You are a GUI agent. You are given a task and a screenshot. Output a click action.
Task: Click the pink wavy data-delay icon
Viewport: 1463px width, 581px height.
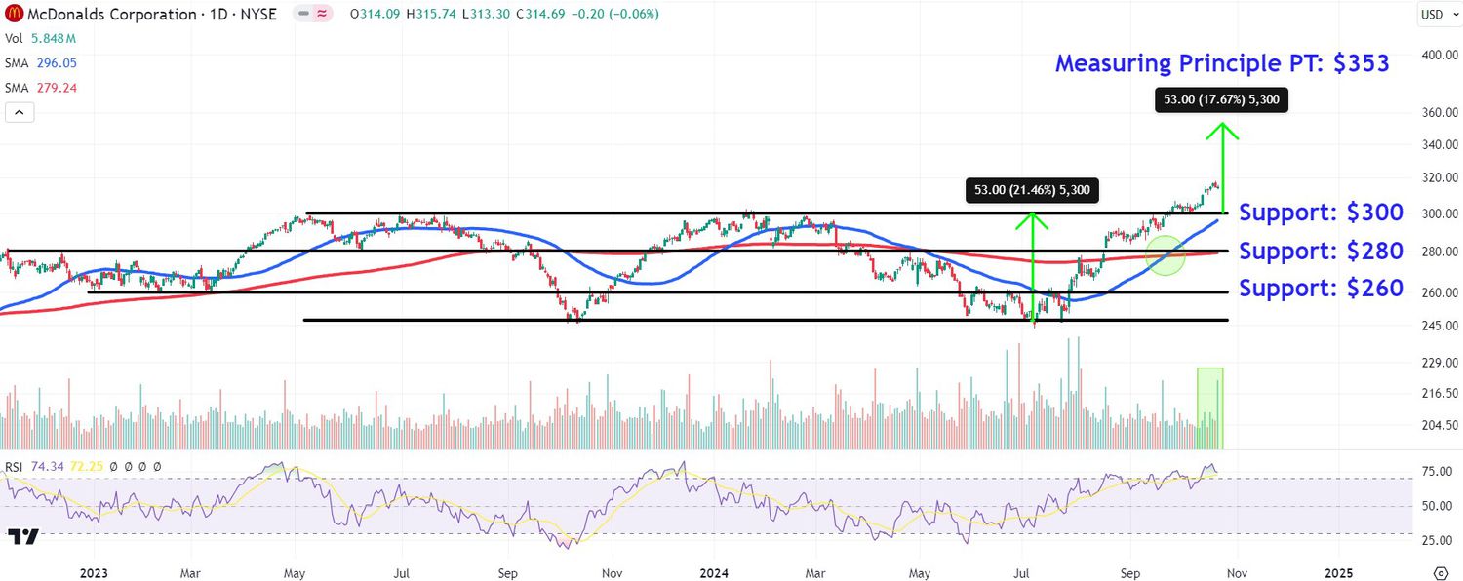pyautogui.click(x=323, y=14)
